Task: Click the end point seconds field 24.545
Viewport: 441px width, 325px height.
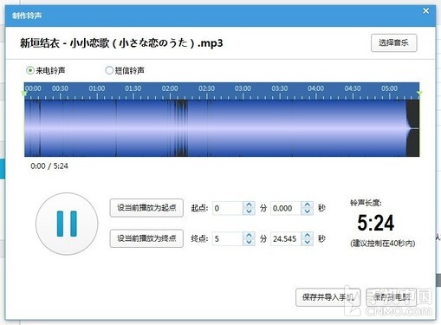Action: [286, 238]
